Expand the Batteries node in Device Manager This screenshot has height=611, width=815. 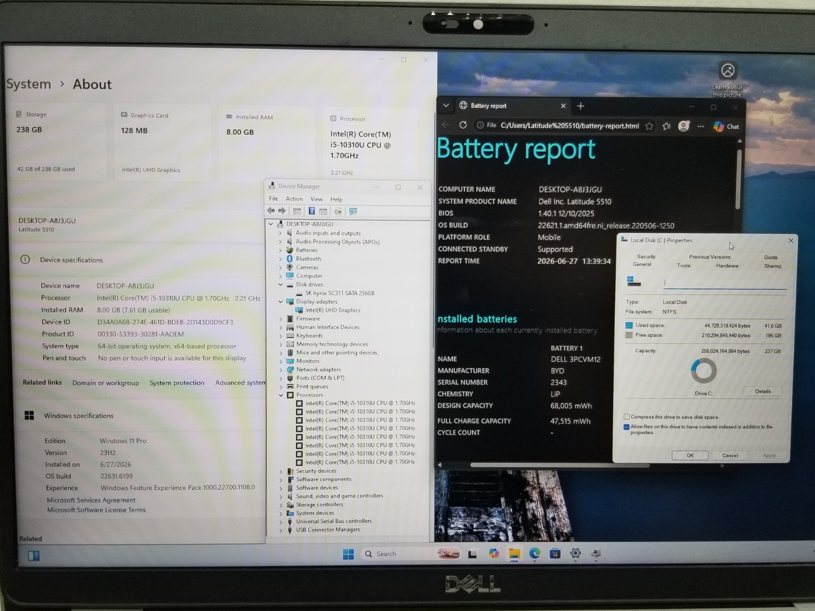[280, 250]
